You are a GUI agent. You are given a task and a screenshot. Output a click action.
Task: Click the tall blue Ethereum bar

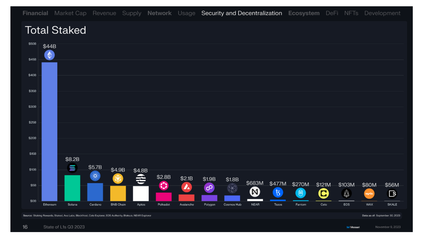tap(50, 132)
